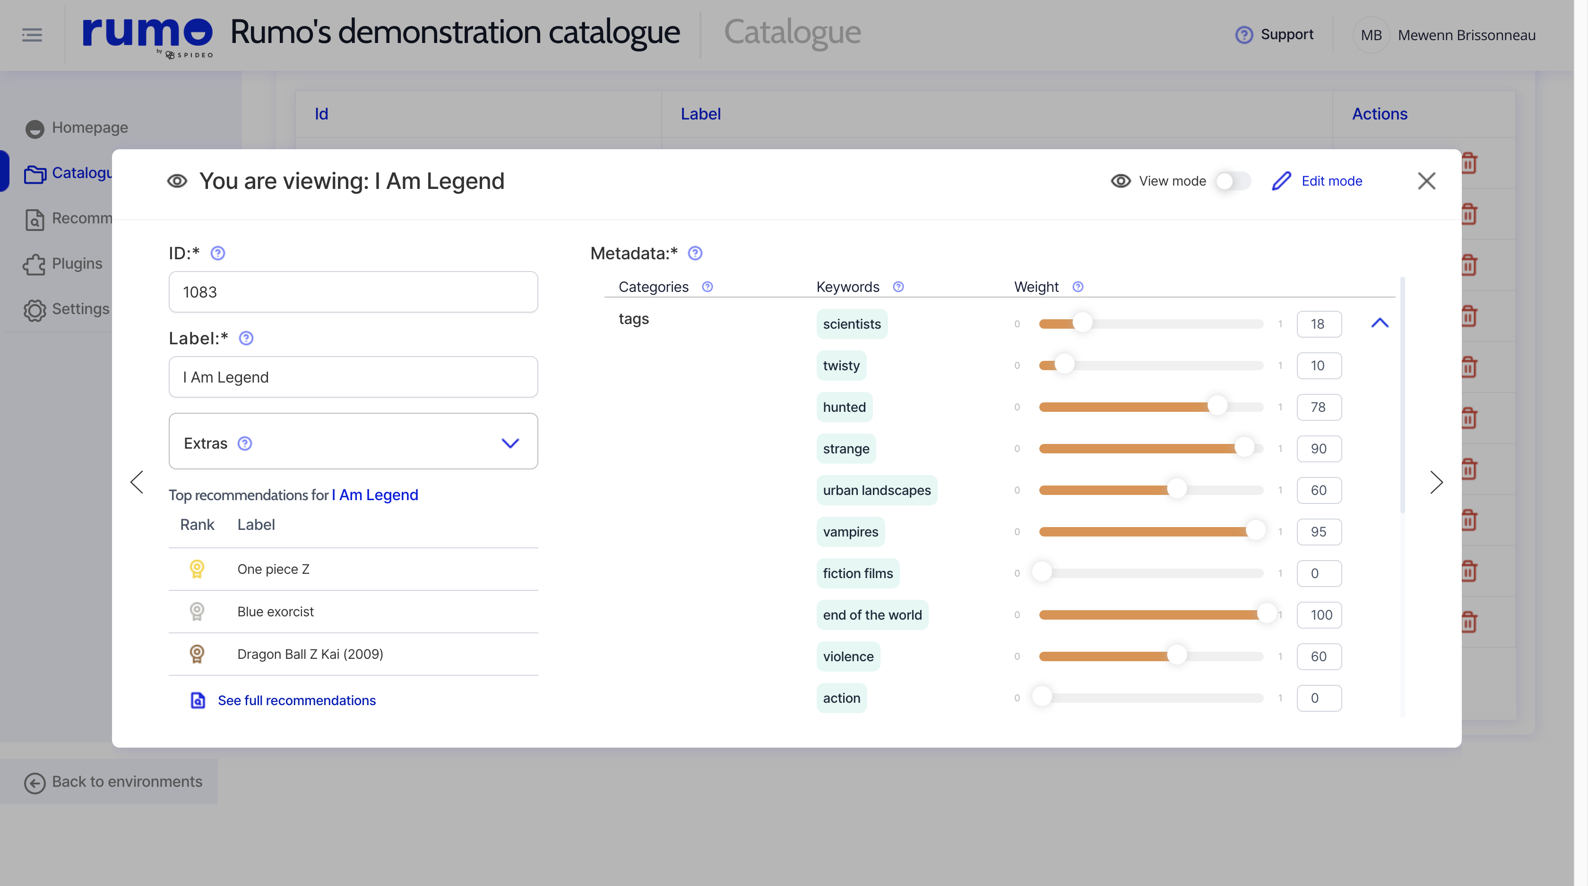
Task: Click the Back to environments arrow icon
Action: (x=35, y=783)
